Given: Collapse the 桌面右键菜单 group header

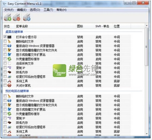Looking at the screenshot, I should click(14, 32).
